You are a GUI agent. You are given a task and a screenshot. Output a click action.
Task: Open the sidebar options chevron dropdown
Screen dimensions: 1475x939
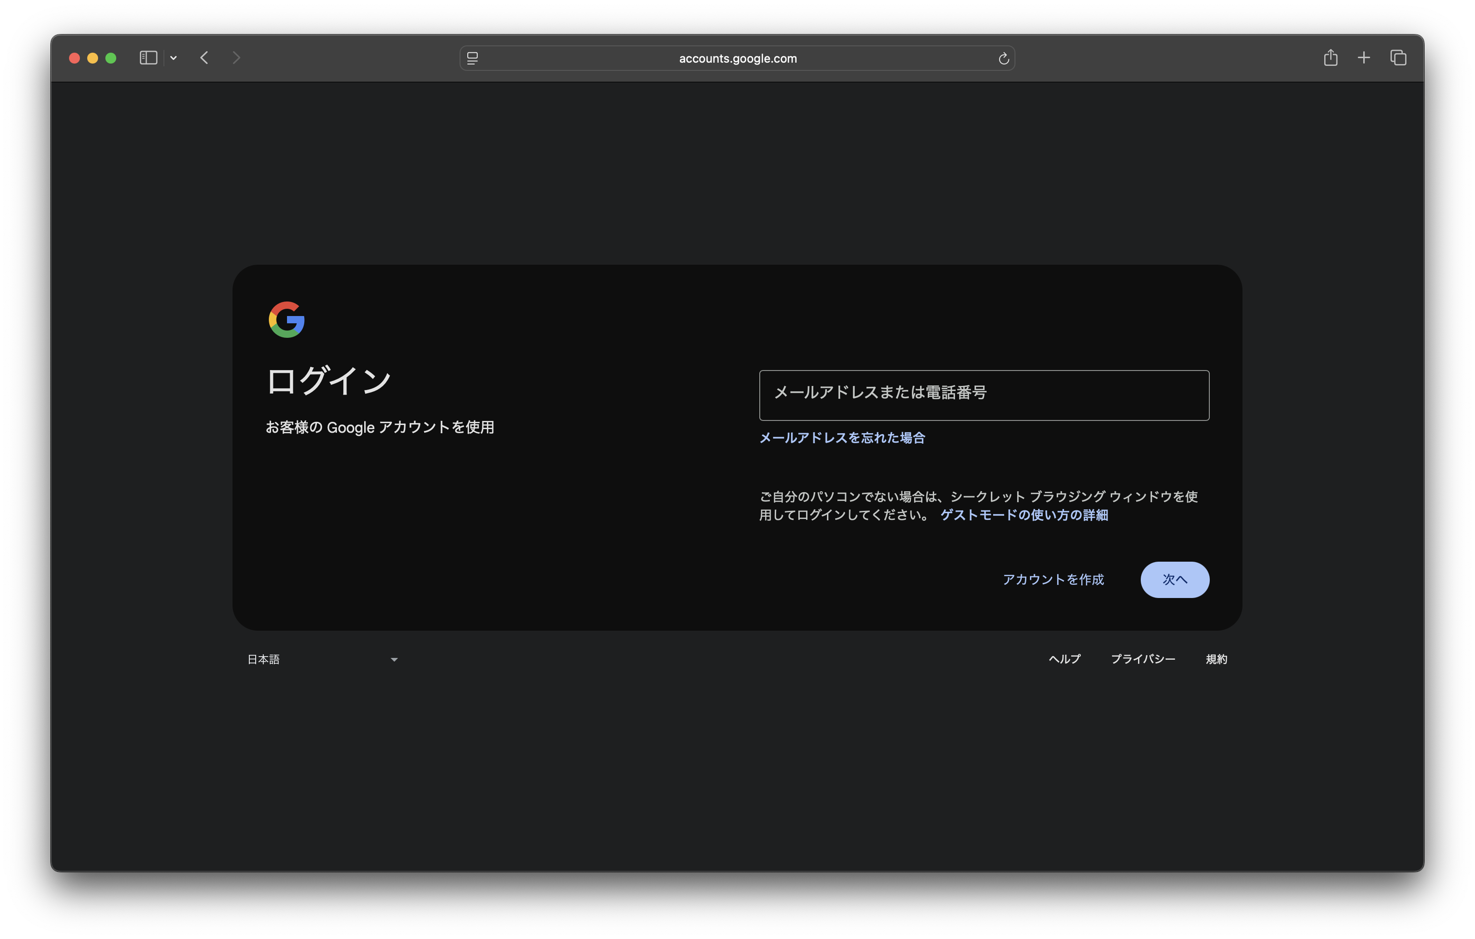tap(173, 58)
